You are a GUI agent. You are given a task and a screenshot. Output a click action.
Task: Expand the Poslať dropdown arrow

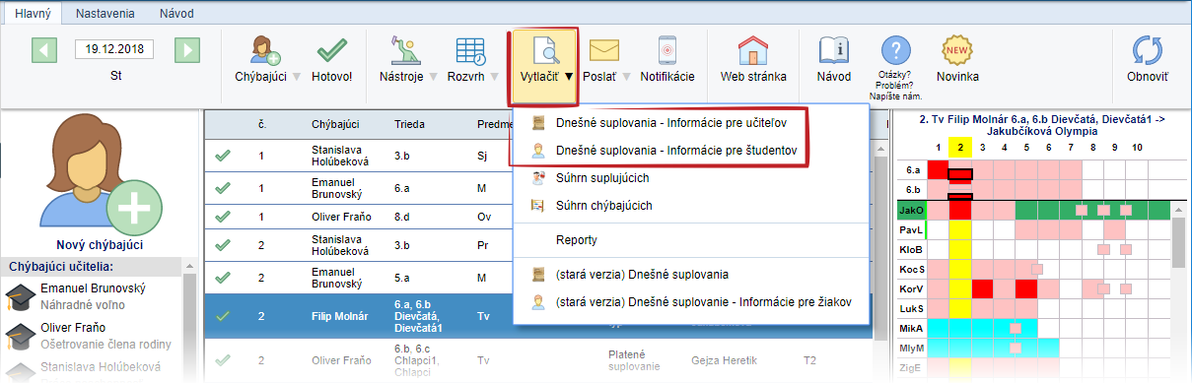coord(625,76)
